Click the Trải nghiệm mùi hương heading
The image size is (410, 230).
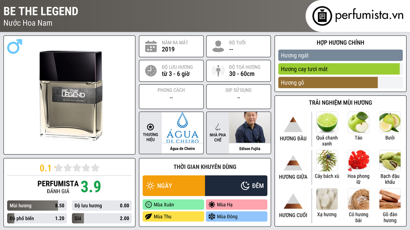coord(340,103)
